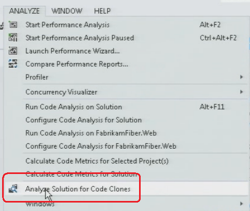Expand the Profiler submenu arrow
This screenshot has width=250, height=211.
(x=242, y=77)
